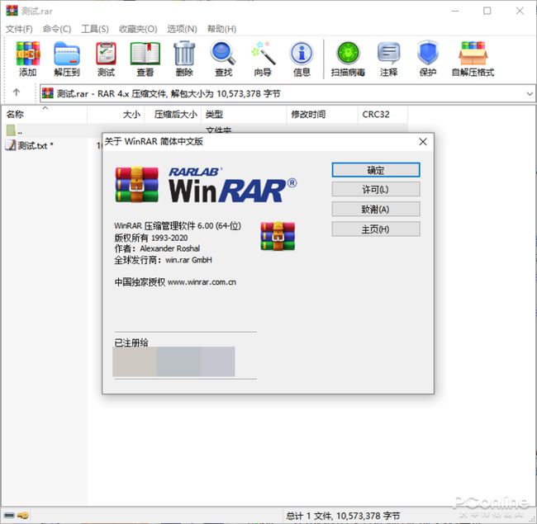Sort by Type (类型) column header
Screen dimensions: 537x524
pos(244,114)
